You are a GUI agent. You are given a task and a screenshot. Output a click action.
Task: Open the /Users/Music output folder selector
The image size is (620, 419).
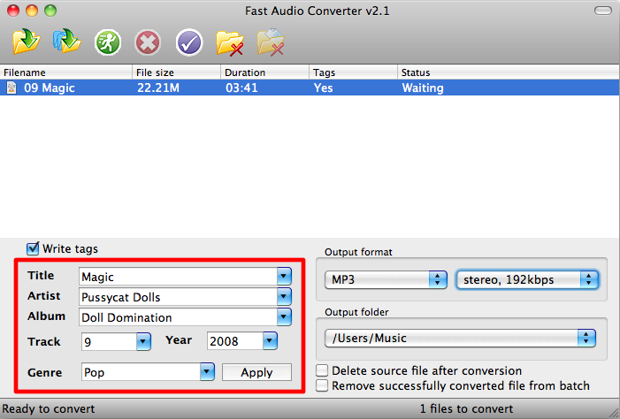tap(460, 338)
